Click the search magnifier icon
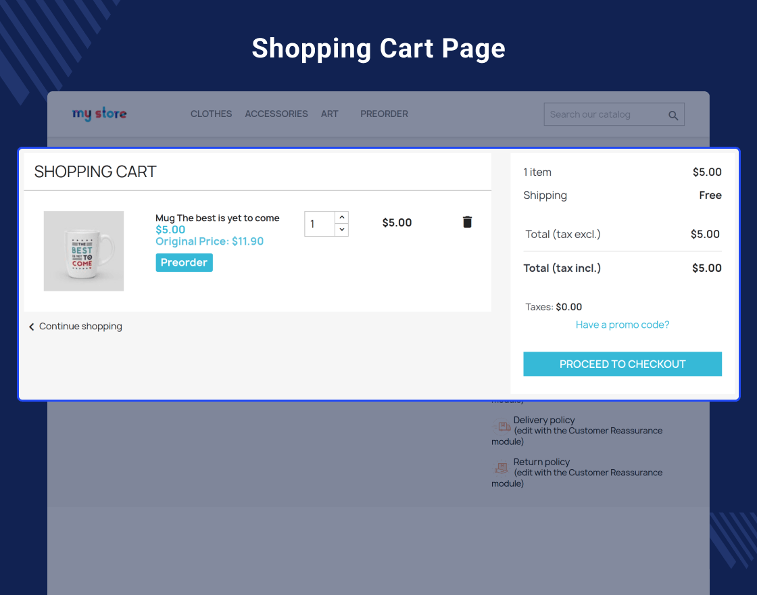This screenshot has width=757, height=595. [x=673, y=116]
